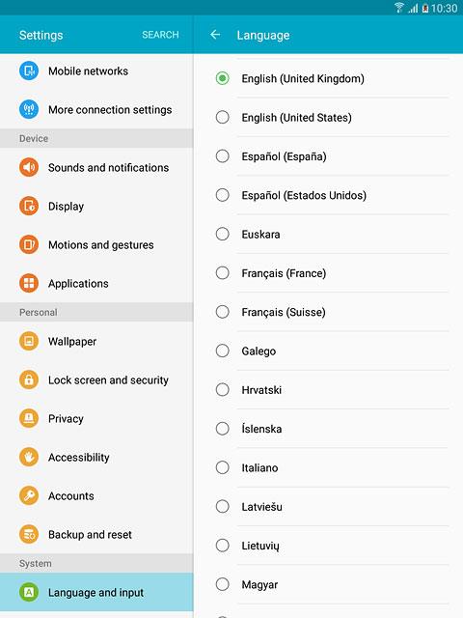Tap the Accounts key icon
Screen dimensions: 463x618
coord(29,495)
